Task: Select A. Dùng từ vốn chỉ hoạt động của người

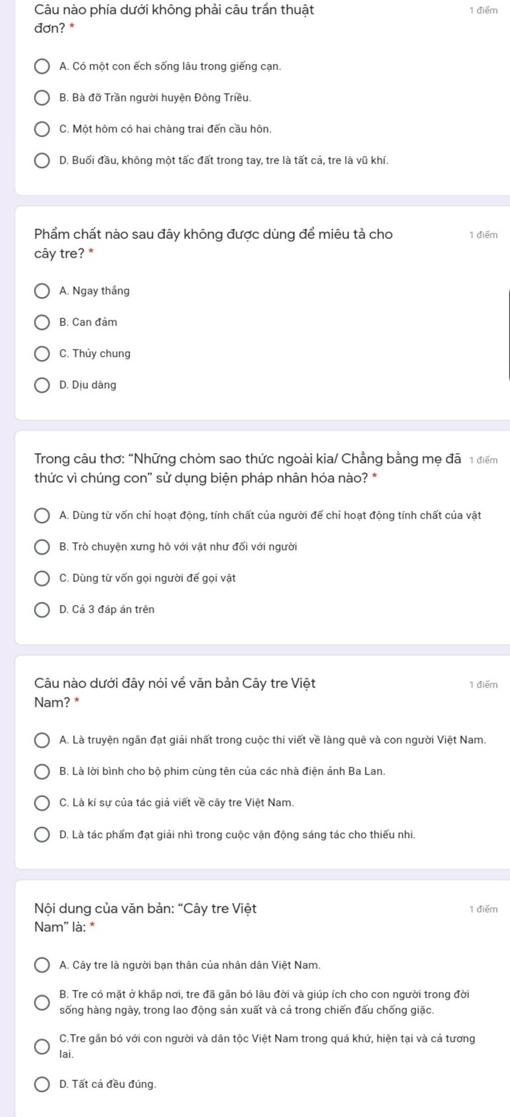Action: pos(42,515)
